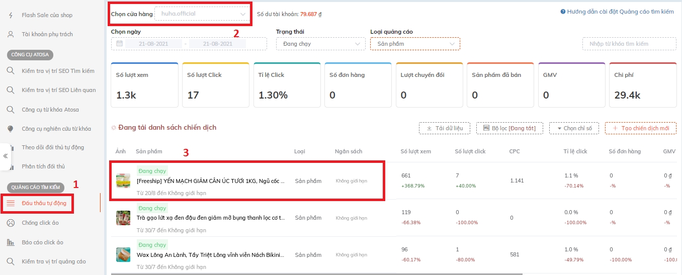The height and width of the screenshot is (275, 682).
Task: Collapse the sidebar with double-chevron icon
Action: tap(6, 156)
